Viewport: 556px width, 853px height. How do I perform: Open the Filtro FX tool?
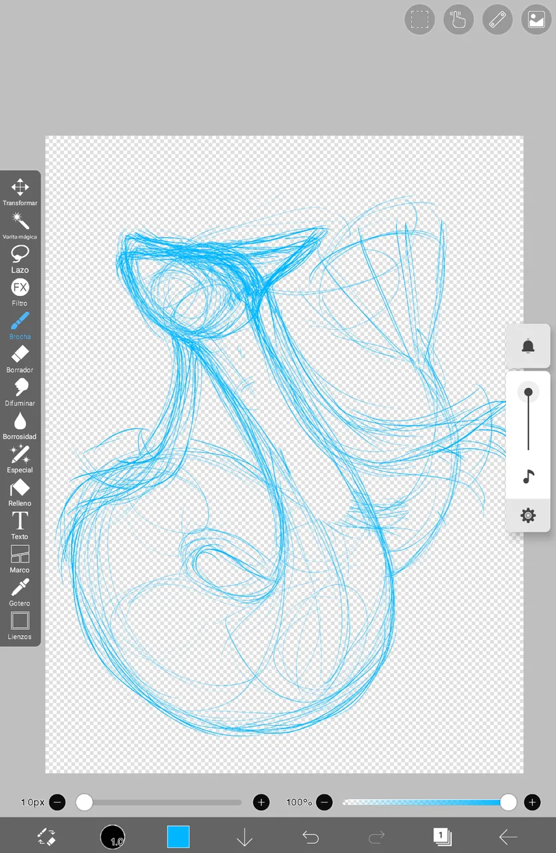pyautogui.click(x=20, y=293)
